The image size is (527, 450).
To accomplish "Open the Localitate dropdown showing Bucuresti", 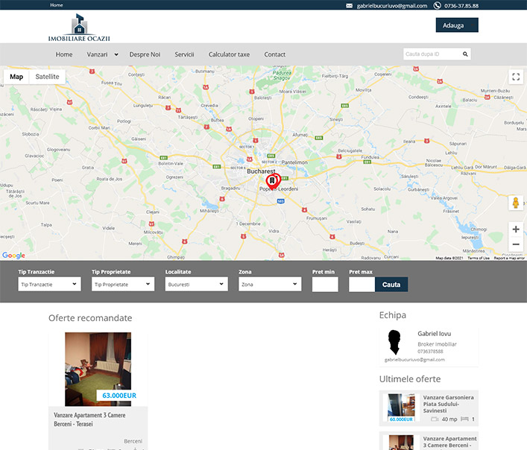I will tap(196, 284).
